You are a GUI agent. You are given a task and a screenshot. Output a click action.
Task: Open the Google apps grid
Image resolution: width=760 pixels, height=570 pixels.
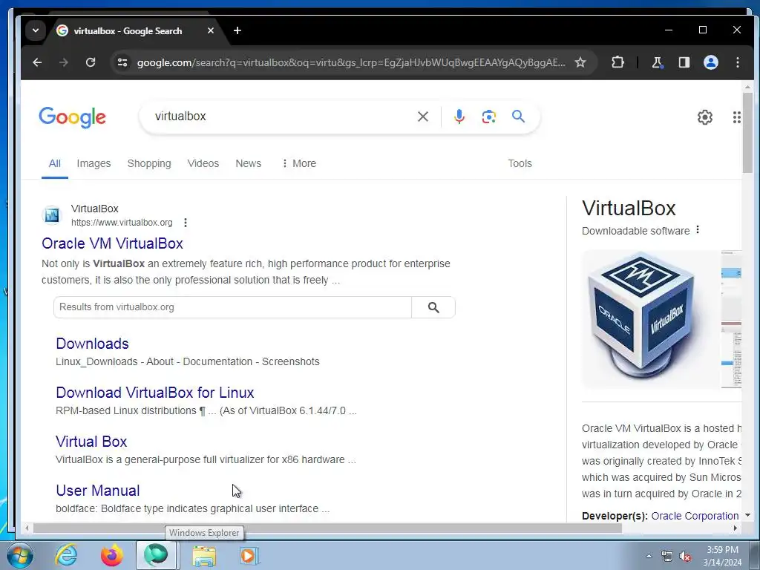click(736, 117)
